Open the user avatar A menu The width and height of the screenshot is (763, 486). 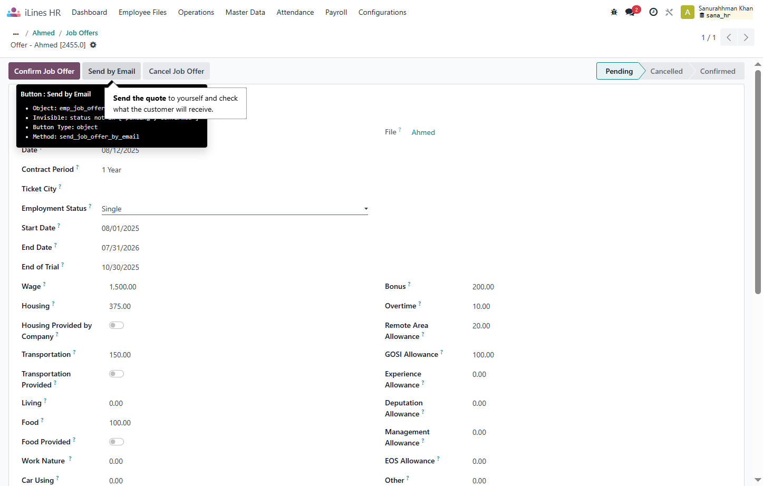tap(687, 12)
